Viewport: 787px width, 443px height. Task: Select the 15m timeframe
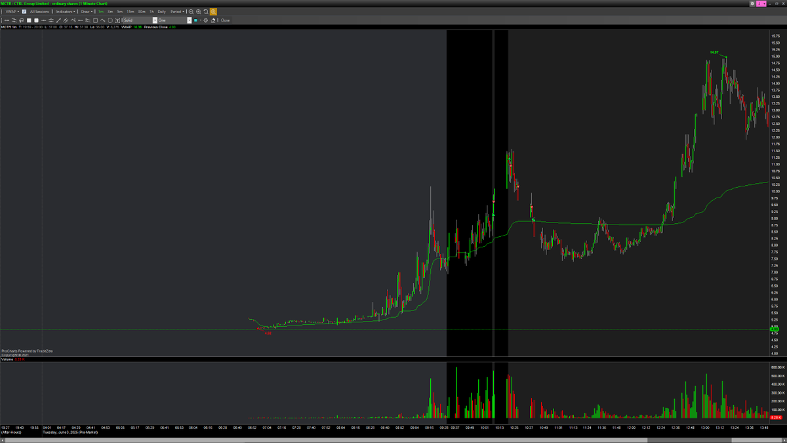click(131, 12)
